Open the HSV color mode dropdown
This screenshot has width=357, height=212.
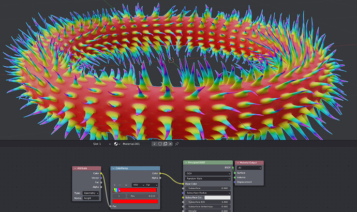(139, 185)
